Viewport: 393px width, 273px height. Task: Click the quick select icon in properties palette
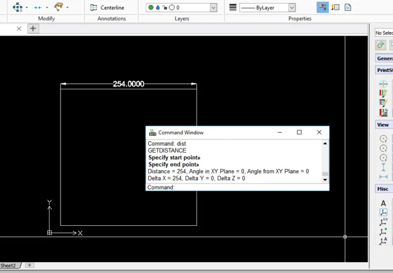tap(380, 45)
